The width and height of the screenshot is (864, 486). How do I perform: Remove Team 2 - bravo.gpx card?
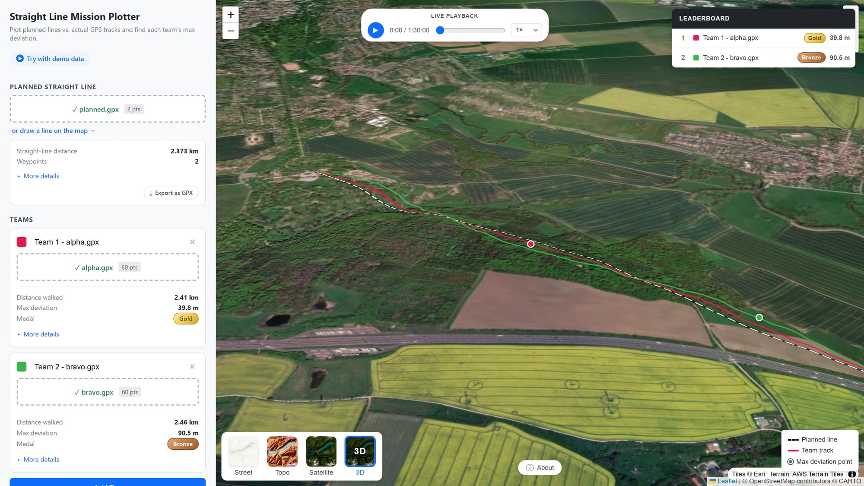click(192, 367)
